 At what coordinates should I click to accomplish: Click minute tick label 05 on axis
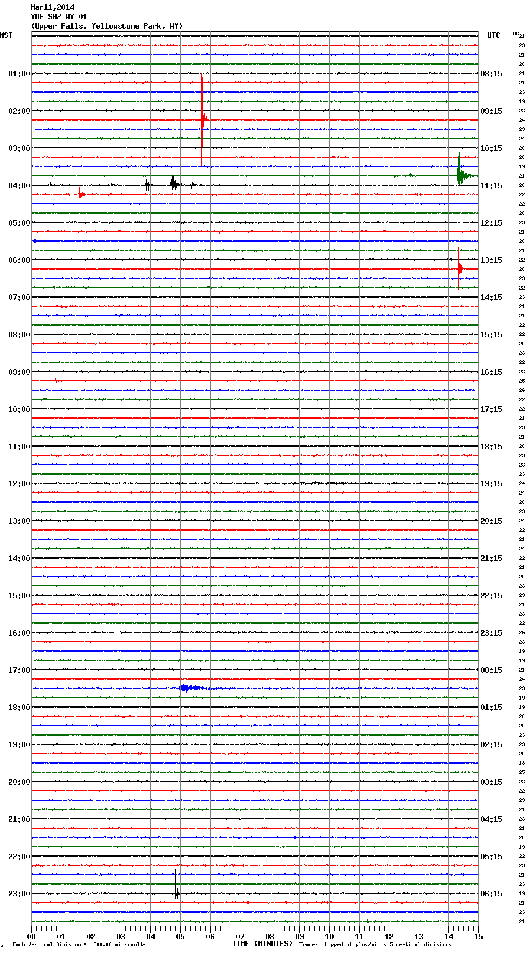tap(180, 937)
